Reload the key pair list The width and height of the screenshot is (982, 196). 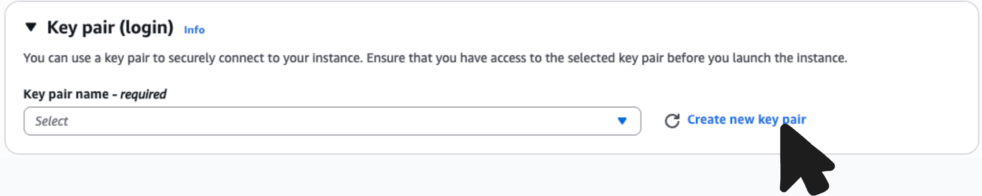[672, 121]
